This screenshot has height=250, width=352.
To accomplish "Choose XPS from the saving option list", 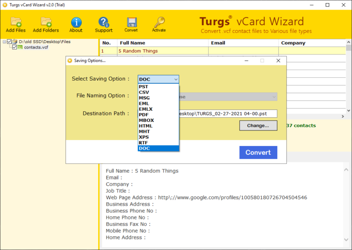I will click(158, 137).
